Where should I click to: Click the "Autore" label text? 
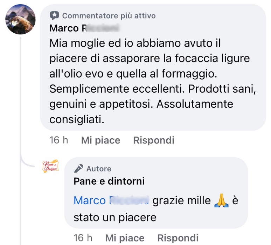(x=99, y=169)
